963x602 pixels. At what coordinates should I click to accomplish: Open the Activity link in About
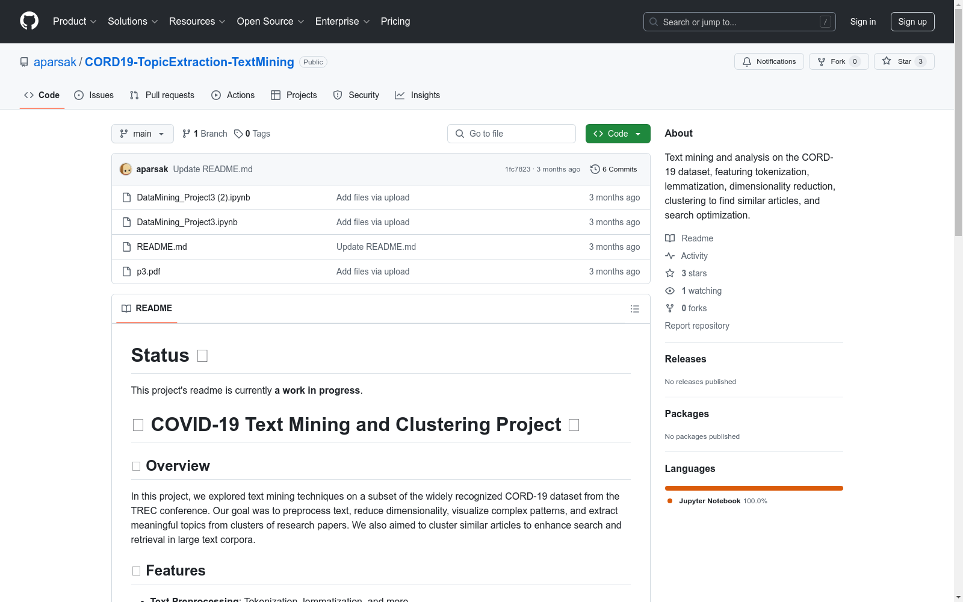[x=687, y=256]
